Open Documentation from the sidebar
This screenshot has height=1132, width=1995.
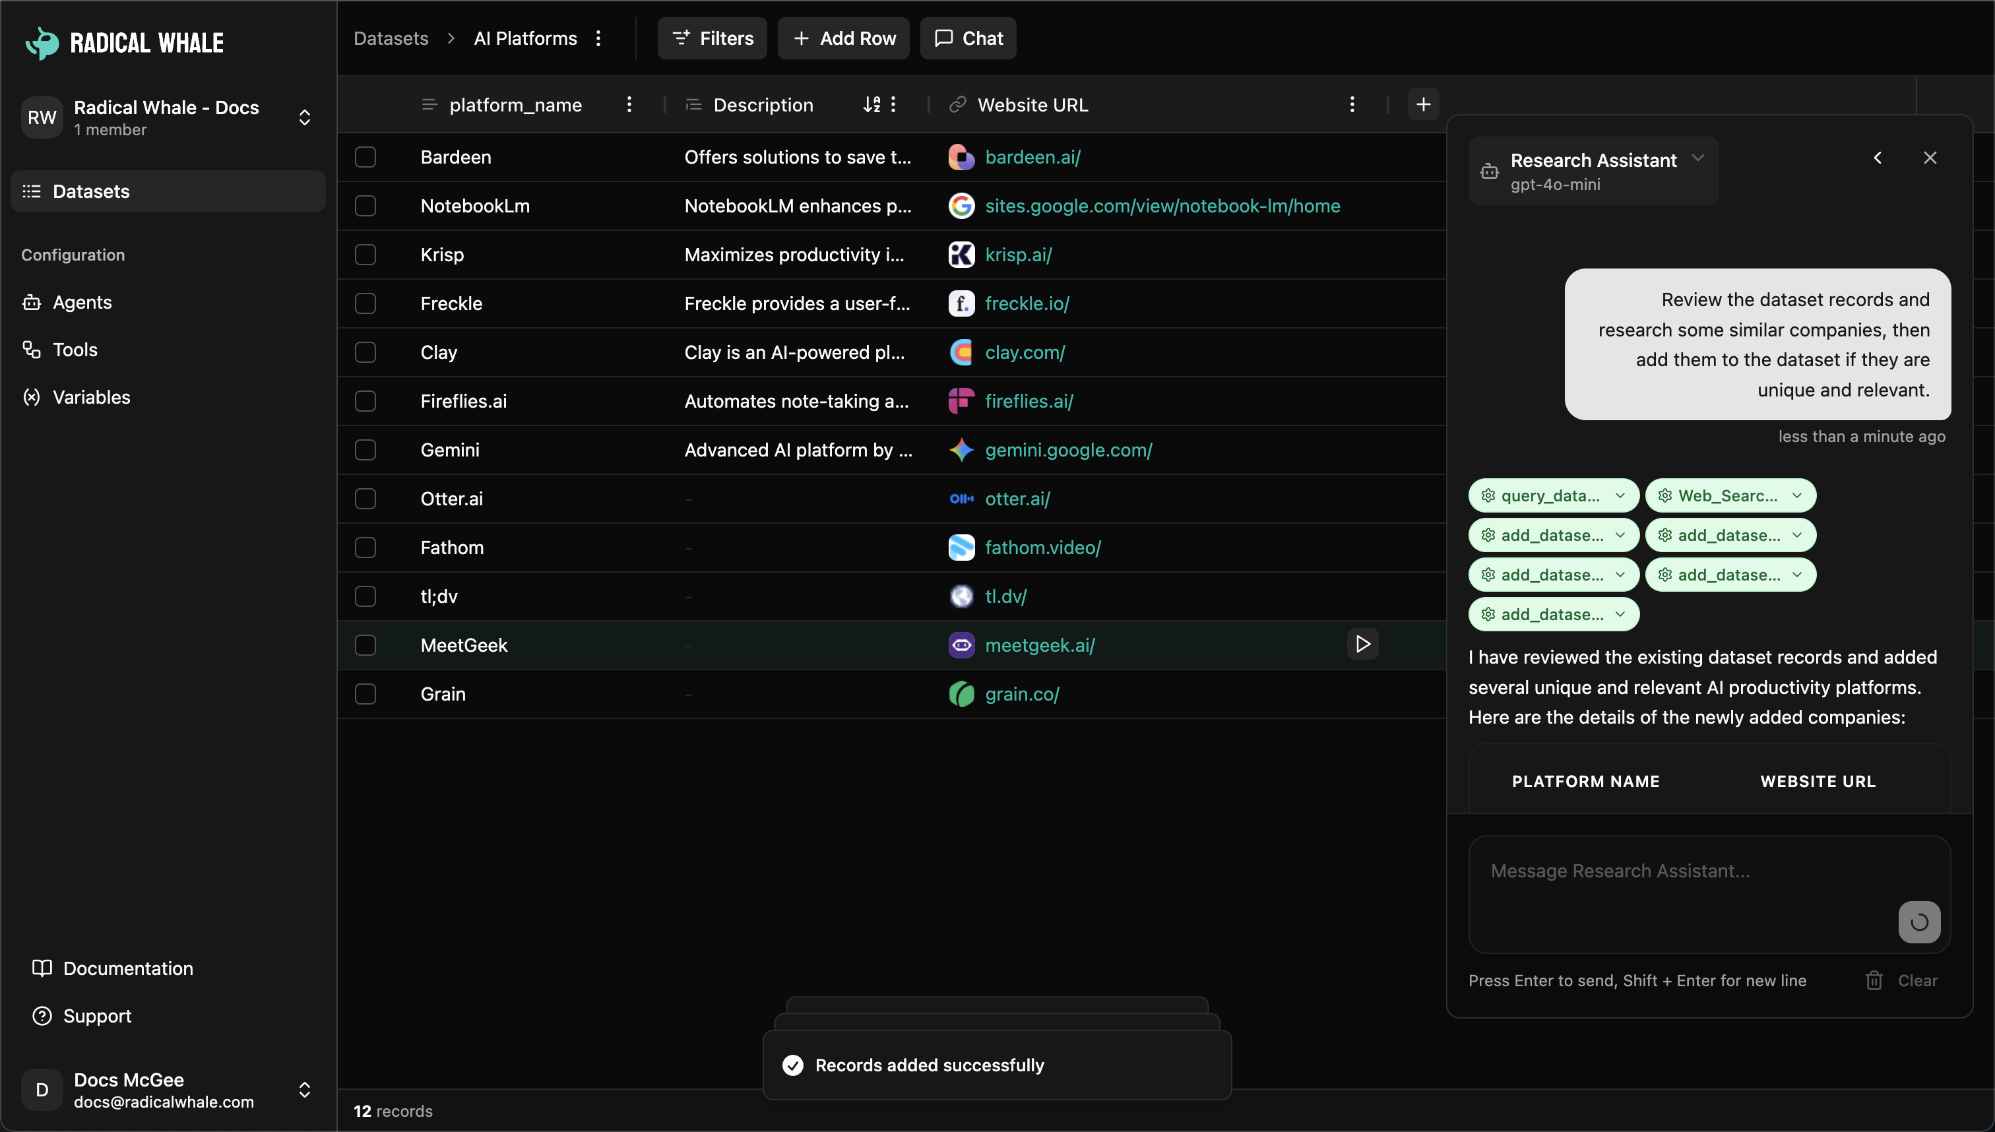coord(127,968)
